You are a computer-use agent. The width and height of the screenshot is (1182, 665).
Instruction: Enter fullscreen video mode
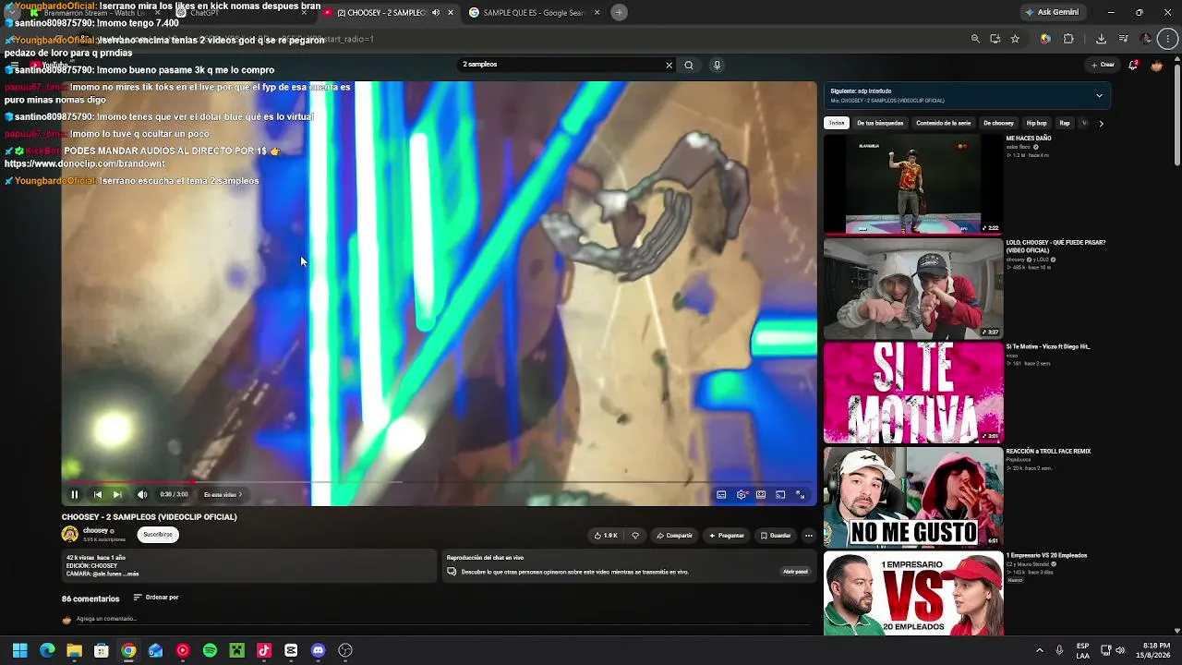pyautogui.click(x=801, y=495)
